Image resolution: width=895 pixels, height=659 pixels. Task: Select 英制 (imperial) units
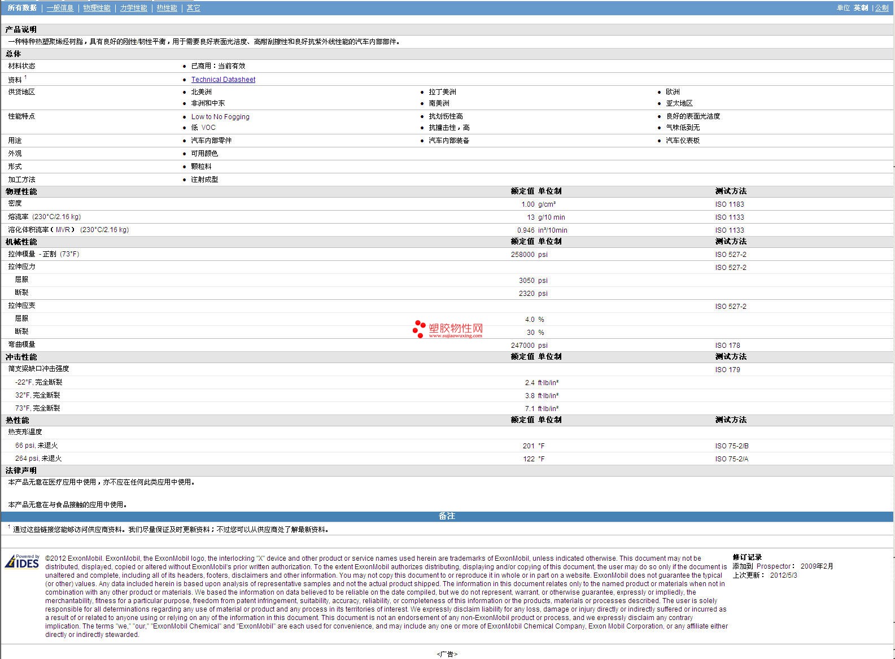click(861, 8)
